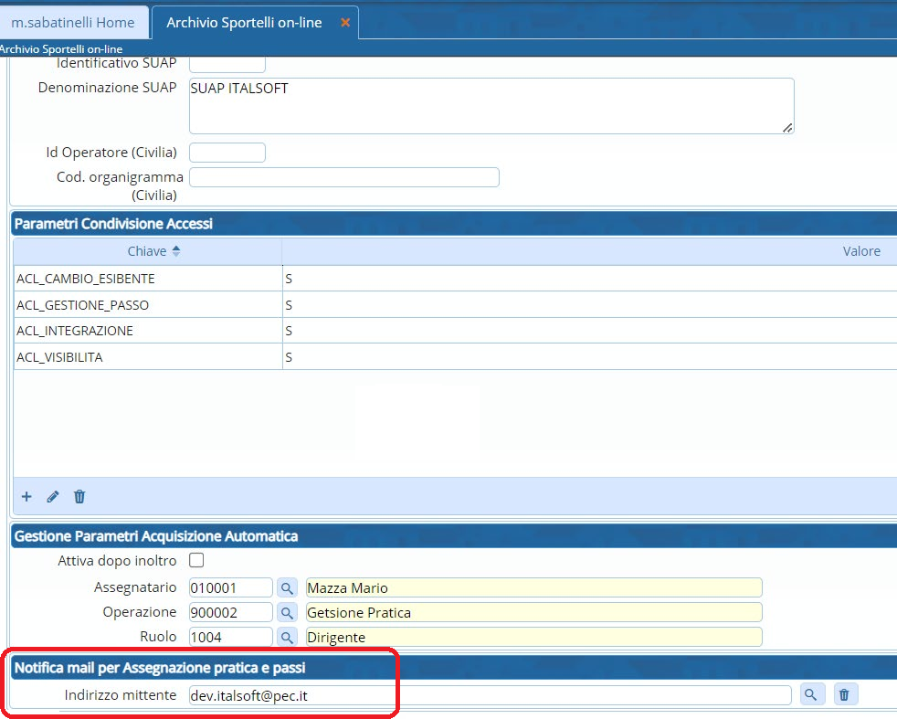Viewport: 897px width, 719px height.
Task: Open search lookup for Ruolo
Action: point(287,637)
